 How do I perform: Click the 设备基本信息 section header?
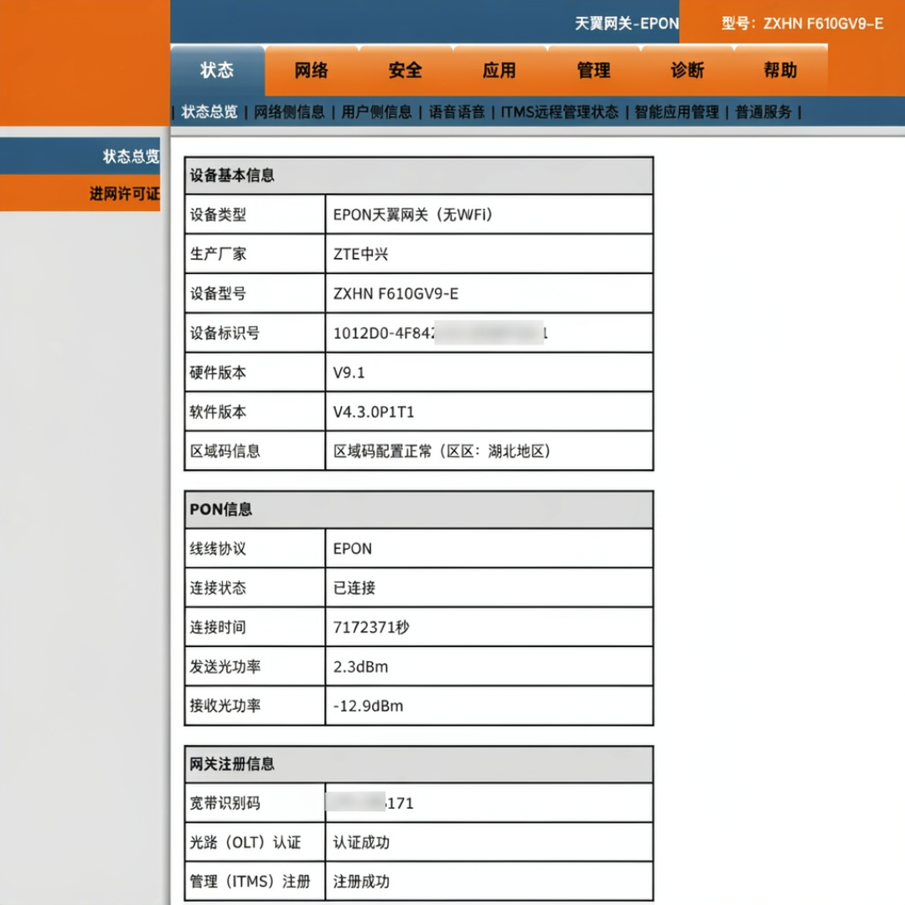tap(418, 175)
